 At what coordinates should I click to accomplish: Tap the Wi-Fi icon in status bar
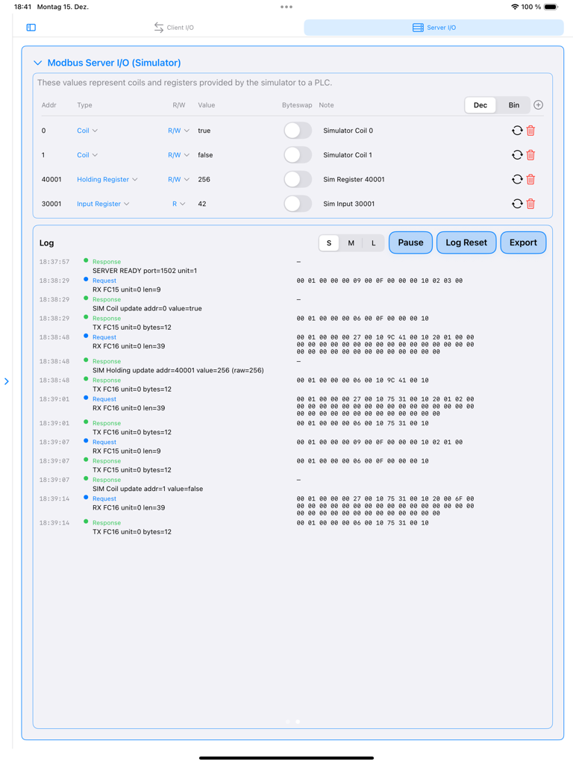pos(515,7)
